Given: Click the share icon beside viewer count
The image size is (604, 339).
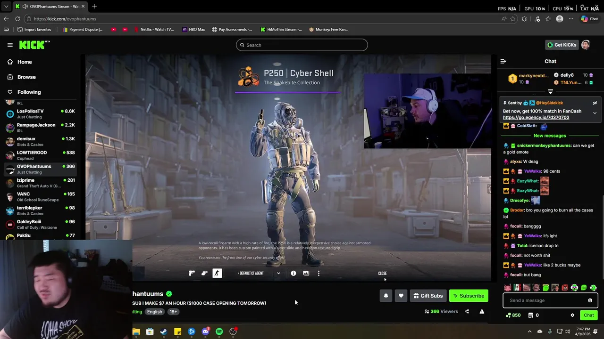Looking at the screenshot, I should [x=467, y=311].
